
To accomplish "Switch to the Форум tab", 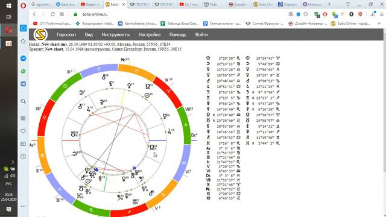I will coord(288,4).
